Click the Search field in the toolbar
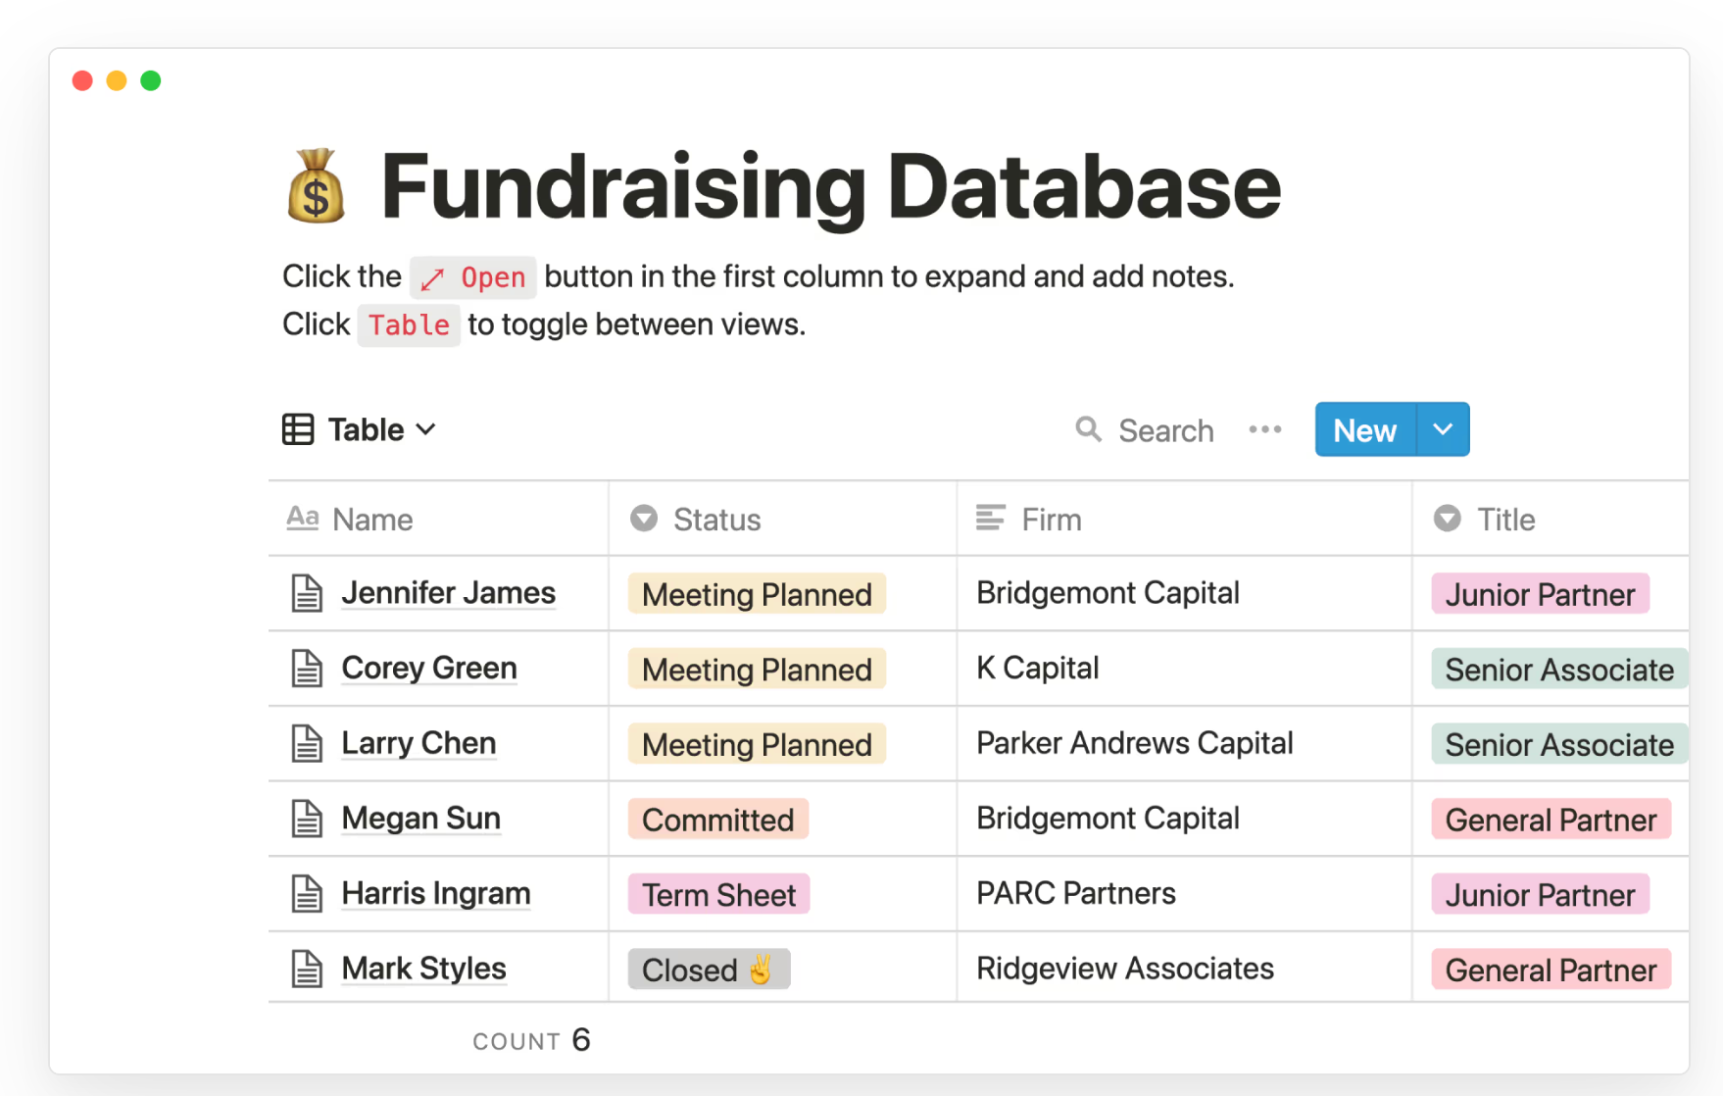 [x=1165, y=430]
